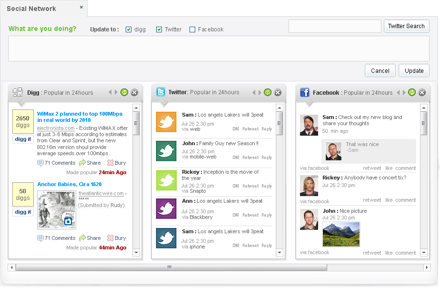Close the Twitter panel
This screenshot has width=440, height=297.
[x=278, y=92]
